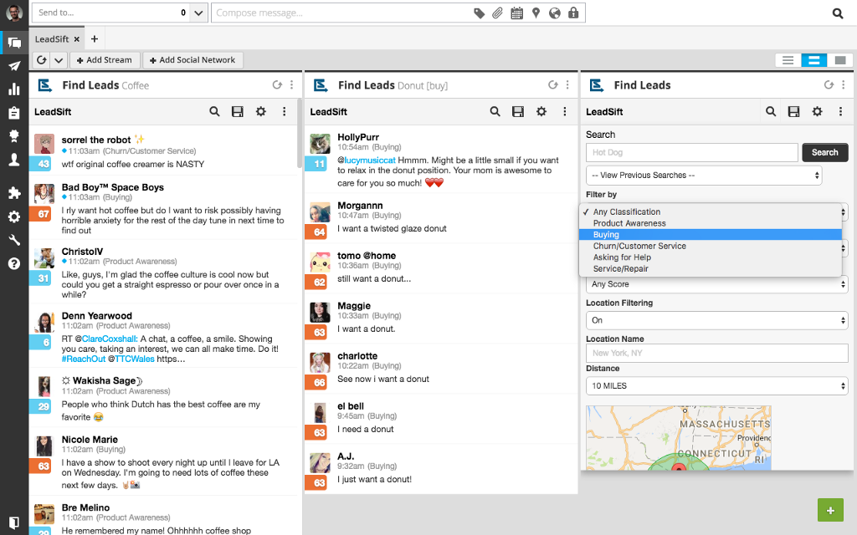The height and width of the screenshot is (535, 857).
Task: Switch to compact stream view
Action: pyautogui.click(x=788, y=60)
